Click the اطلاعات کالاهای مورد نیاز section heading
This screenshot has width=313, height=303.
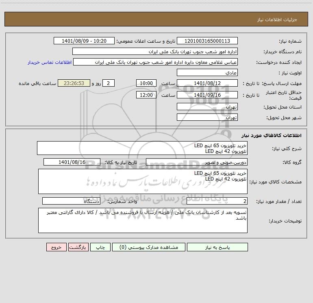pyautogui.click(x=272, y=135)
